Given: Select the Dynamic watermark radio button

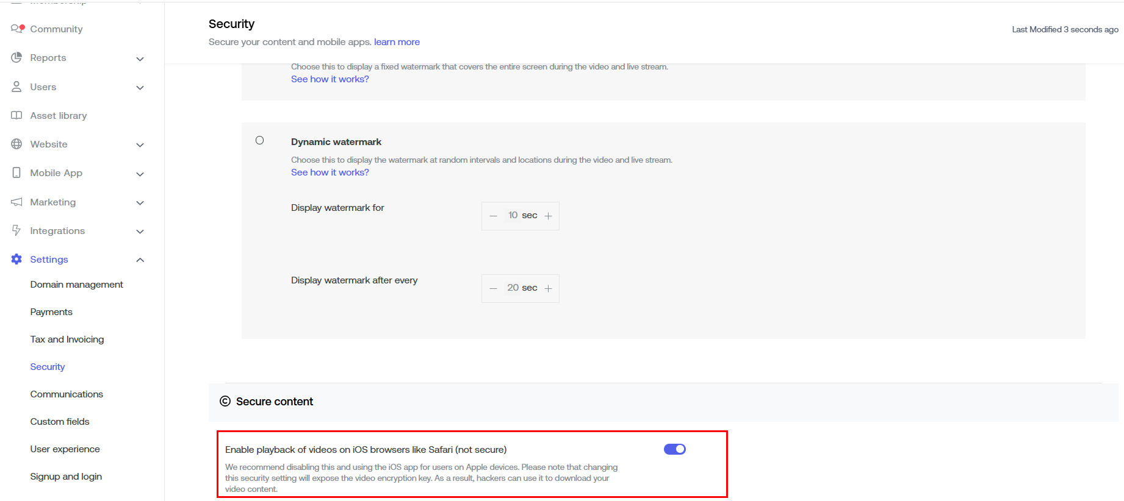Looking at the screenshot, I should [259, 140].
